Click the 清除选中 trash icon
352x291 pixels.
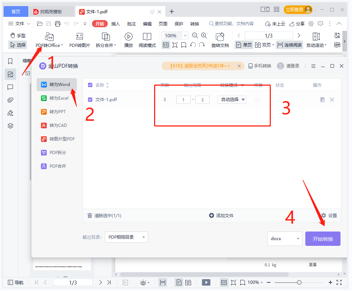pyautogui.click(x=90, y=215)
